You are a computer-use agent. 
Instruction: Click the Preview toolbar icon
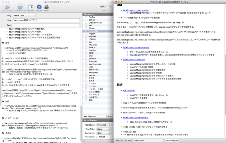[x=39, y=7]
